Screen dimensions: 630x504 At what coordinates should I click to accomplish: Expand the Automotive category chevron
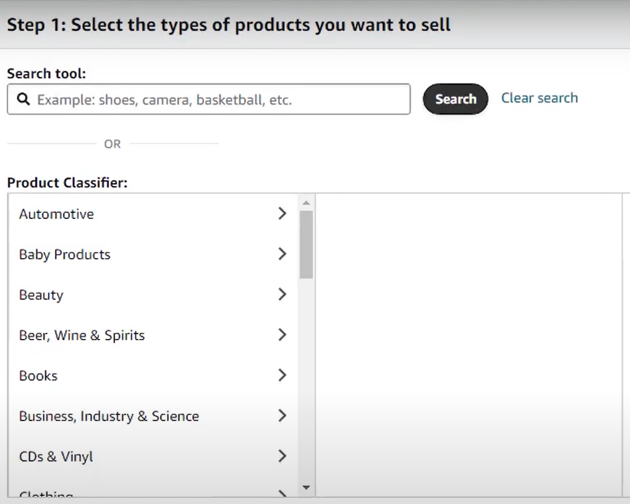click(282, 213)
